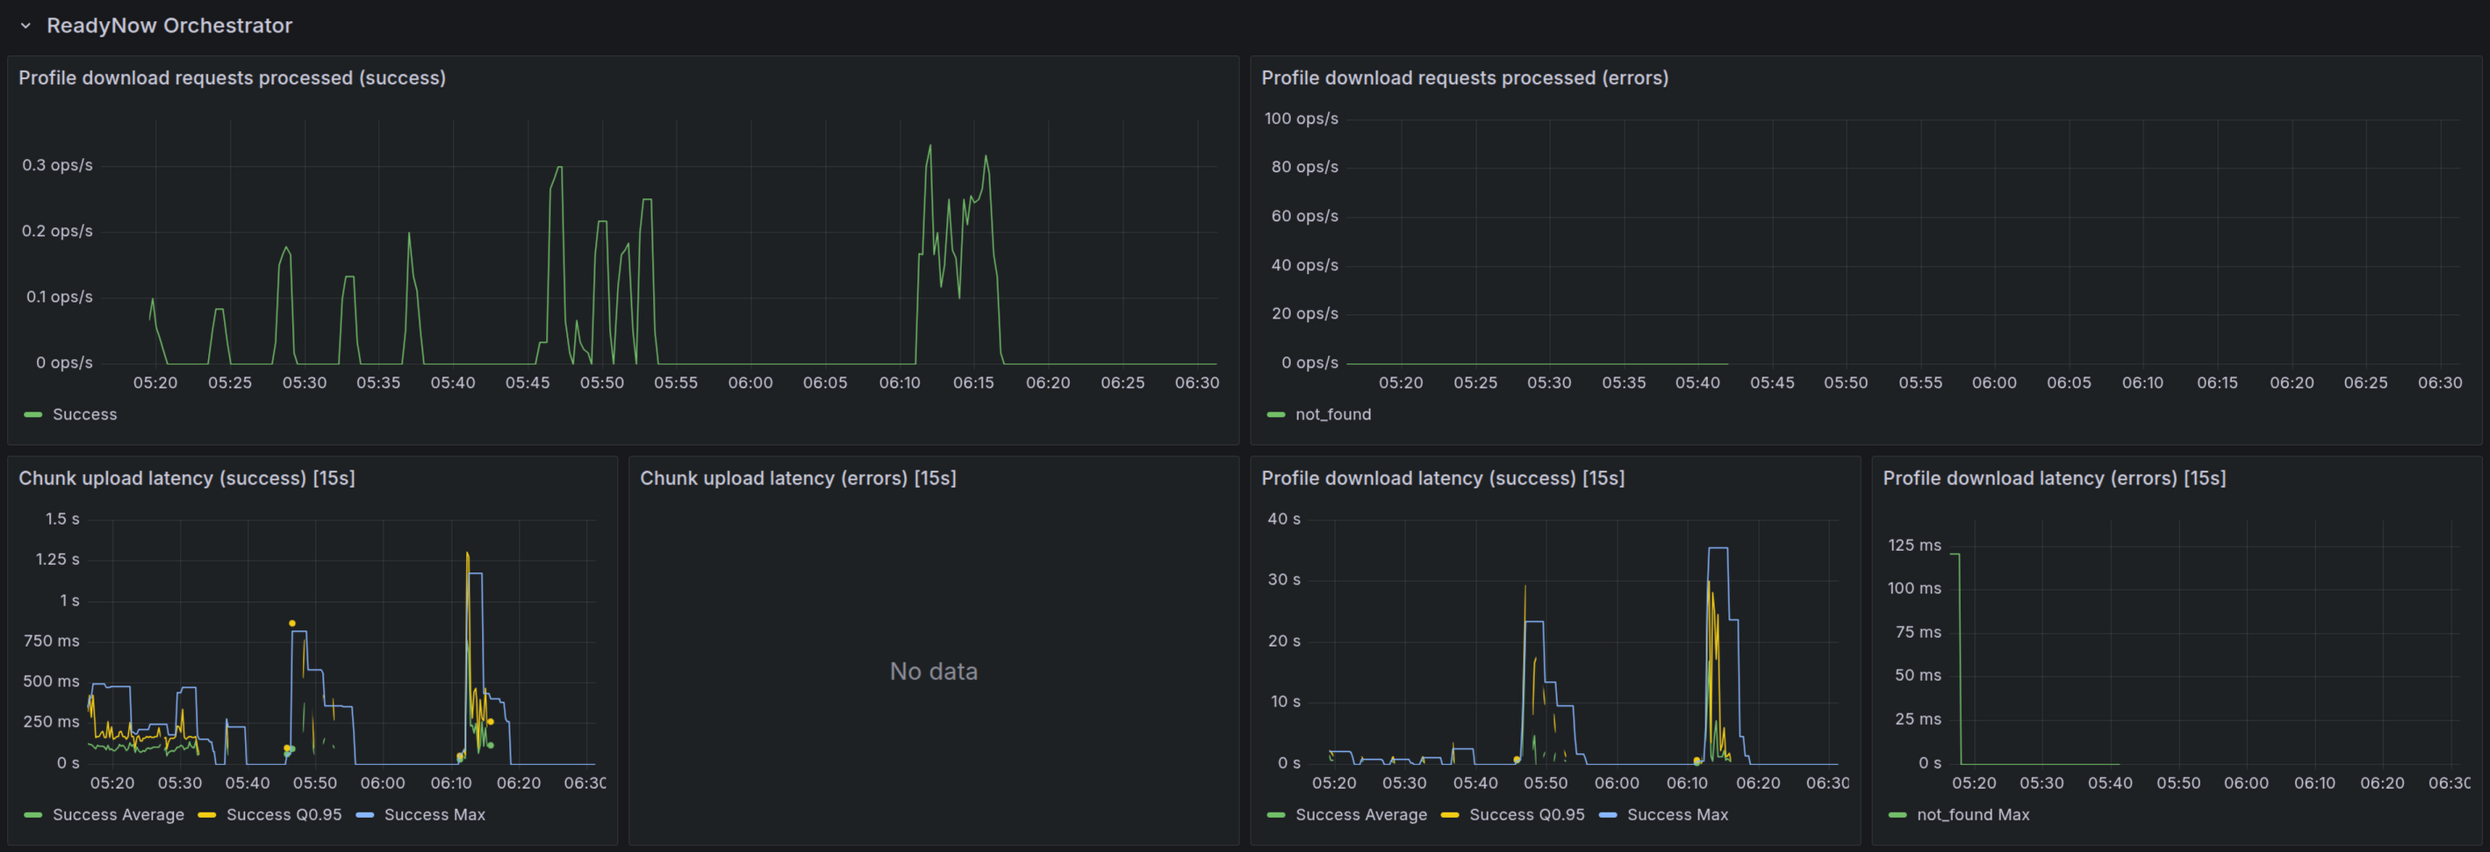
Task: Toggle the Success series legend entry
Action: tap(85, 413)
